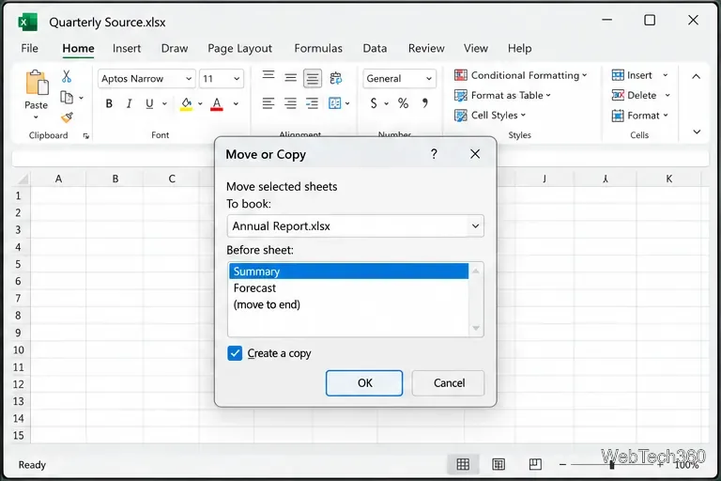This screenshot has width=721, height=481.
Task: Switch to Data tab
Action: coord(375,48)
